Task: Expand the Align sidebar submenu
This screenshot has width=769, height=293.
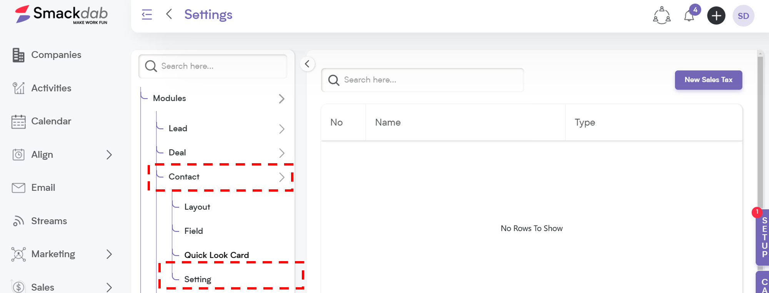Action: coord(109,155)
